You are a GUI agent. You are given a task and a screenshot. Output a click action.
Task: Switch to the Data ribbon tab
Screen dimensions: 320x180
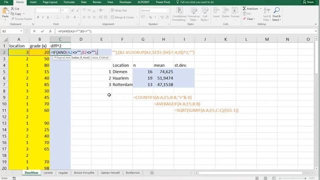coord(83,2)
